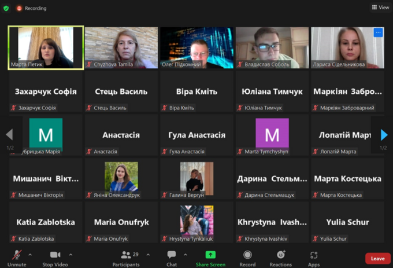
Task: Click muted mic icon beside Захарчук Софія label
Action: pyautogui.click(x=13, y=108)
